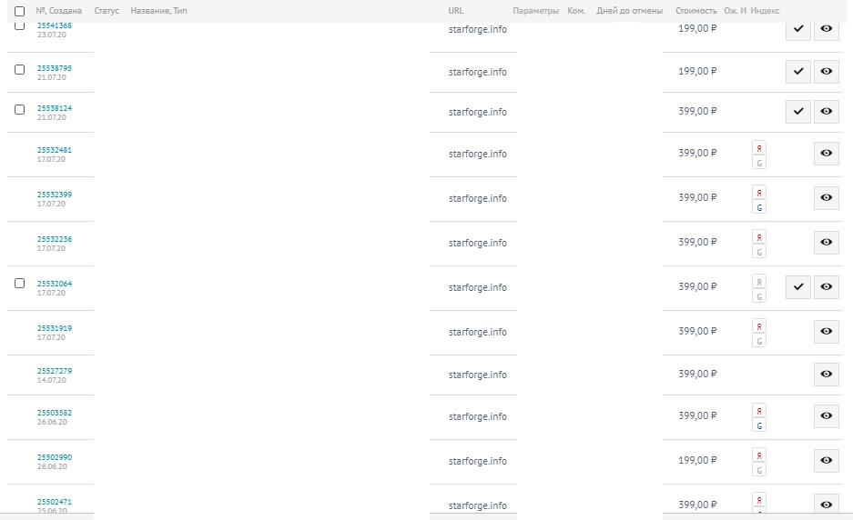
Task: Check the checkbox for order 25538795
Action: point(20,69)
